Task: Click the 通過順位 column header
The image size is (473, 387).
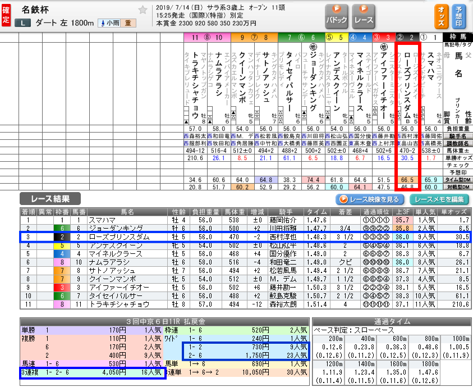Action: (x=376, y=212)
